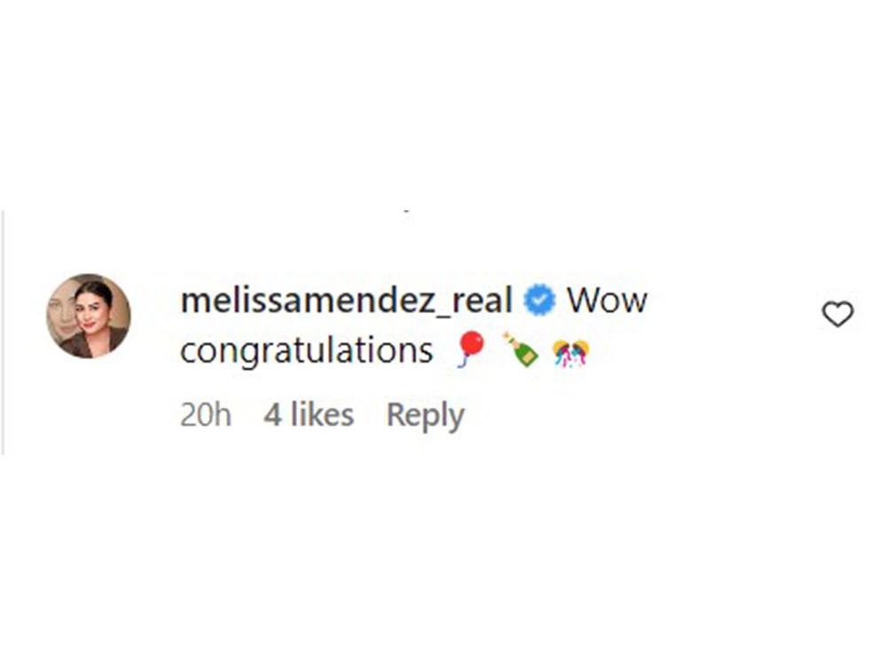
Task: Click the gray vertical divider line
Action: point(3,332)
